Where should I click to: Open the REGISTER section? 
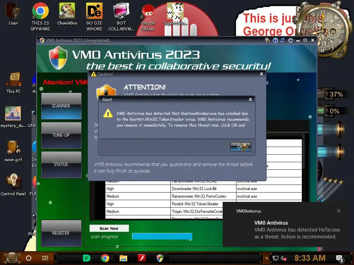click(x=61, y=233)
